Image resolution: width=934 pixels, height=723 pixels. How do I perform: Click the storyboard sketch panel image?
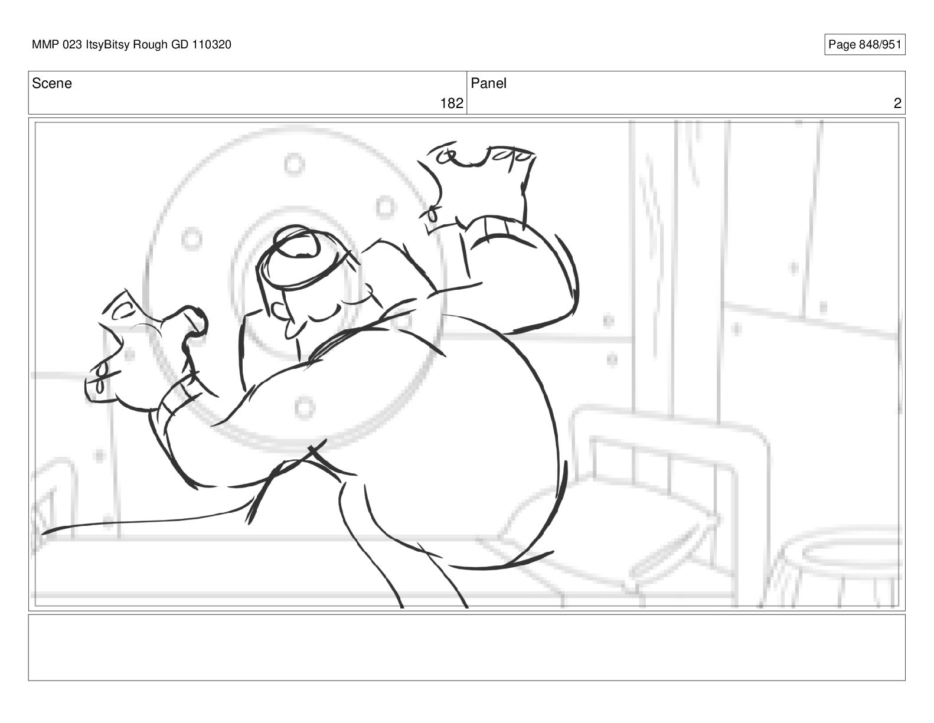pos(466,364)
